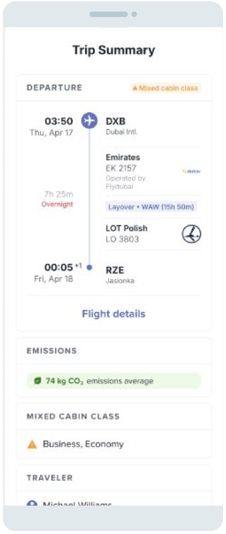Click the green leaf emissions icon
Image resolution: width=226 pixels, height=534 pixels.
(x=38, y=381)
